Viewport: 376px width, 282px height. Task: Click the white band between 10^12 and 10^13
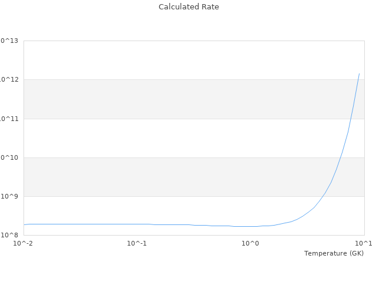[176, 60]
